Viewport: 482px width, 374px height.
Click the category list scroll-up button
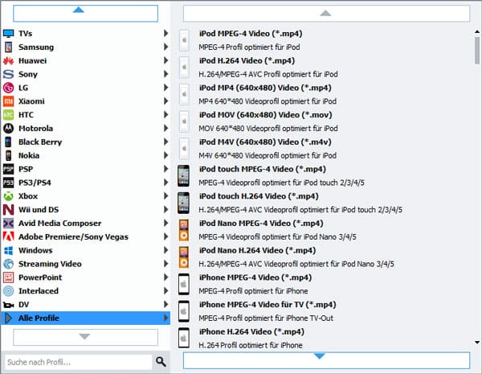tap(85, 13)
